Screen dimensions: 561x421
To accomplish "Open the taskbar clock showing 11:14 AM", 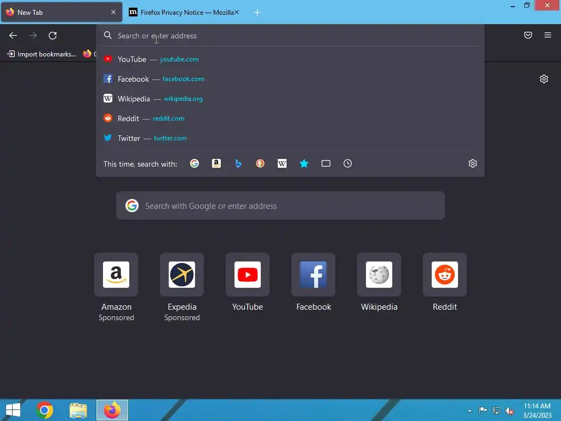I will [537, 411].
